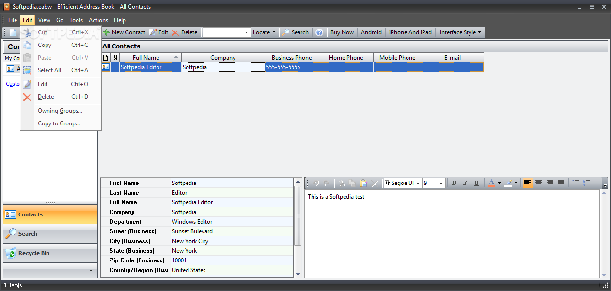The image size is (611, 291).
Task: Open the View menu
Action: point(44,20)
